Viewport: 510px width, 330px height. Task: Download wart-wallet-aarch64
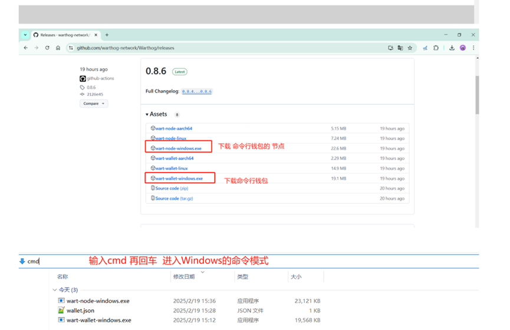175,159
